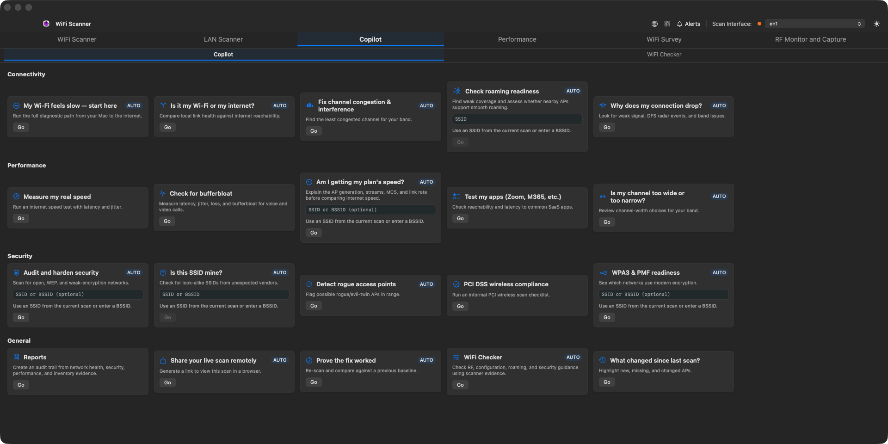This screenshot has height=444, width=888.
Task: Focus the SSID field in WPA3 & PMF readiness
Action: click(664, 294)
